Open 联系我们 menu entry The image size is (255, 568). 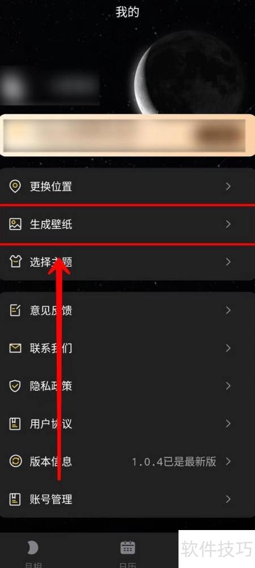pyautogui.click(x=127, y=348)
